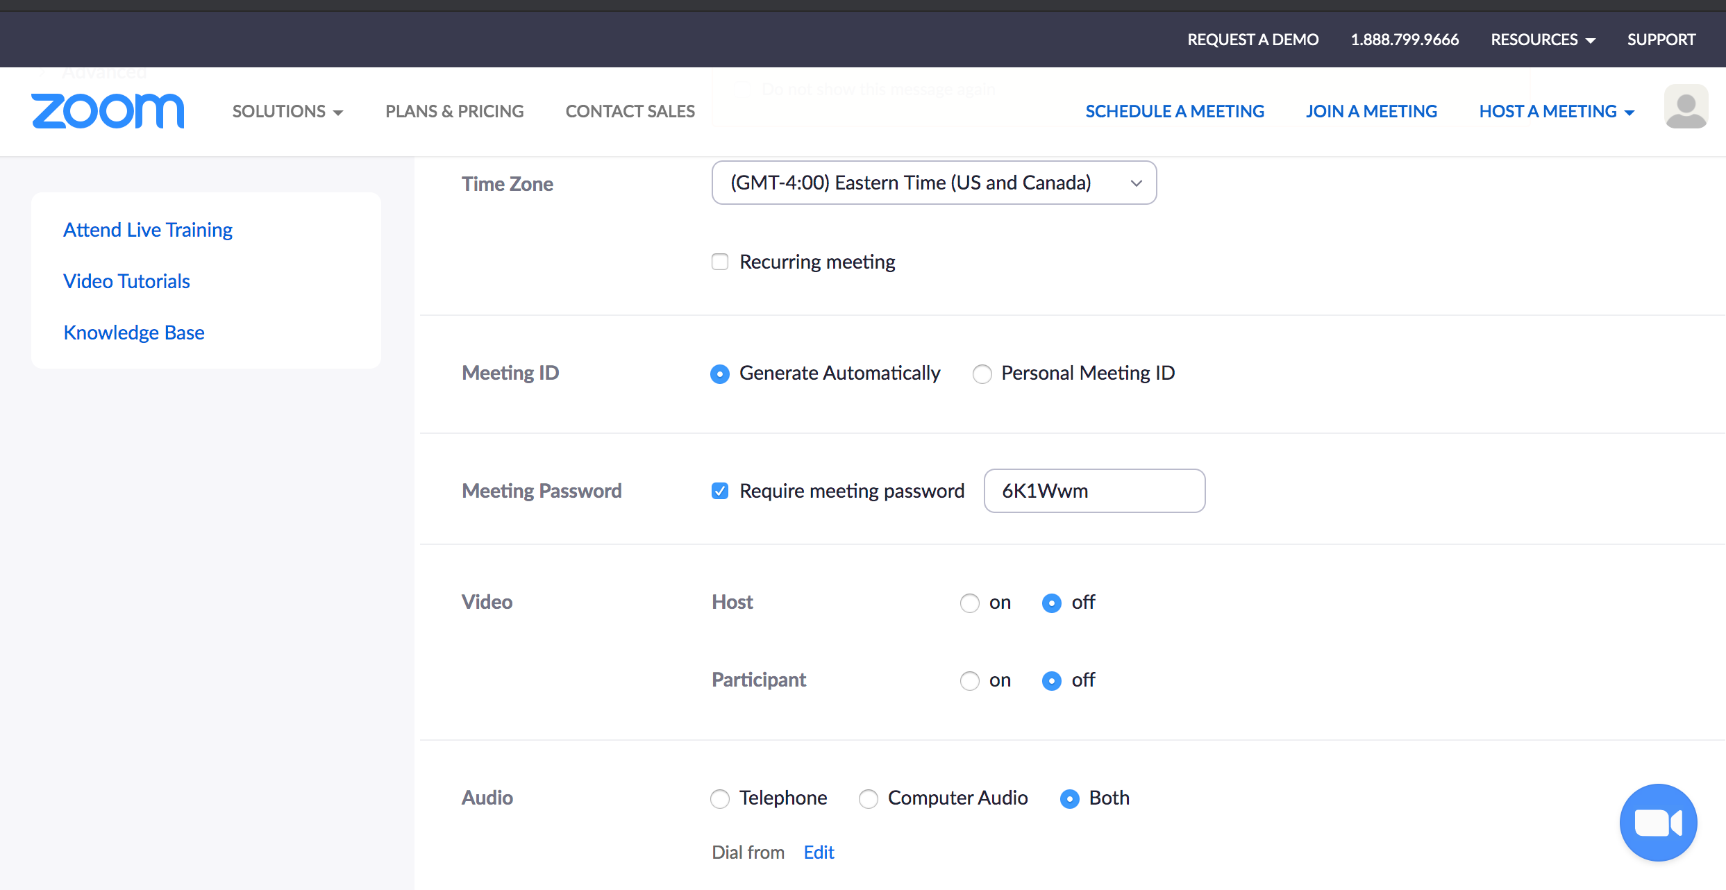This screenshot has width=1726, height=890.
Task: Click the Attend Live Training link
Action: (149, 229)
